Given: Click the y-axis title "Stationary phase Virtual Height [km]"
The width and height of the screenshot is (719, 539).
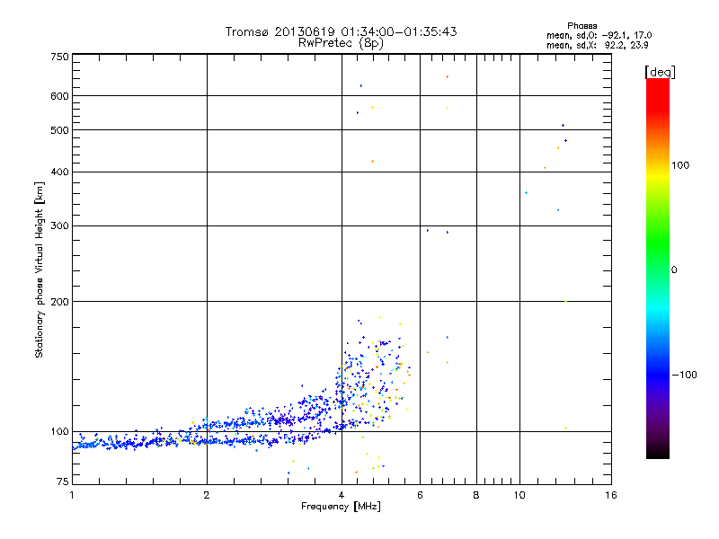Looking at the screenshot, I should point(39,270).
